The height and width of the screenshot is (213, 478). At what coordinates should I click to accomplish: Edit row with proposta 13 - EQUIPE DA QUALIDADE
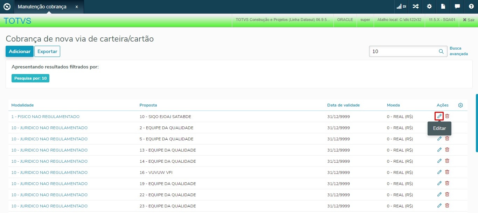(439, 150)
